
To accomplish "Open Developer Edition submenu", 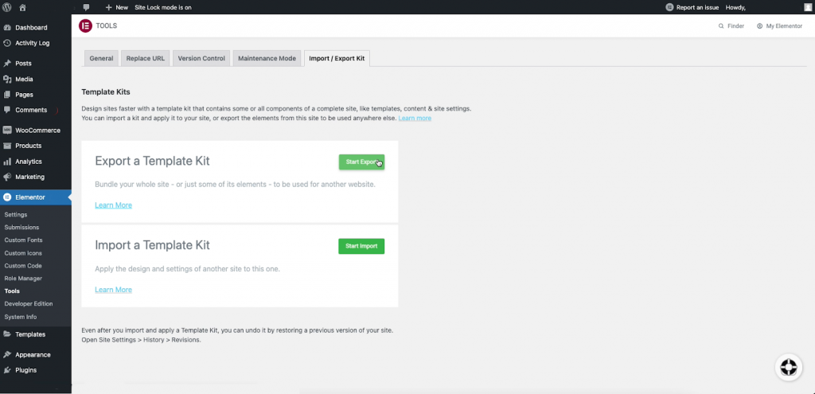I will click(29, 303).
